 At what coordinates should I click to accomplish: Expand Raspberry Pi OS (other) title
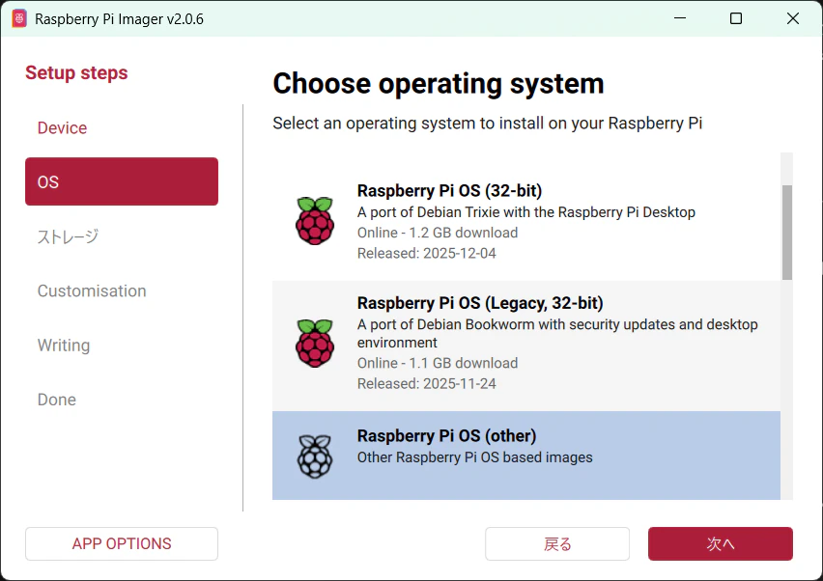click(x=446, y=436)
